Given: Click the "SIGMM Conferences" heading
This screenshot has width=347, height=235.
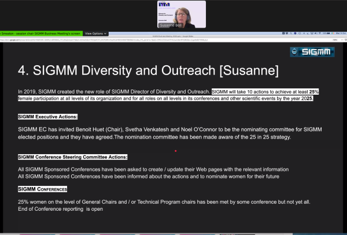Looking at the screenshot, I should pos(42,189).
